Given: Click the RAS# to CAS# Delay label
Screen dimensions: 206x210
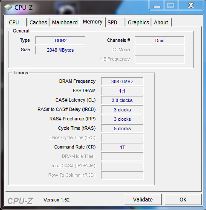Looking at the screenshot, I should [67, 109].
